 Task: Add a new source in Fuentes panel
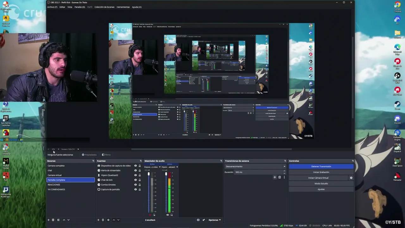[x=98, y=220]
